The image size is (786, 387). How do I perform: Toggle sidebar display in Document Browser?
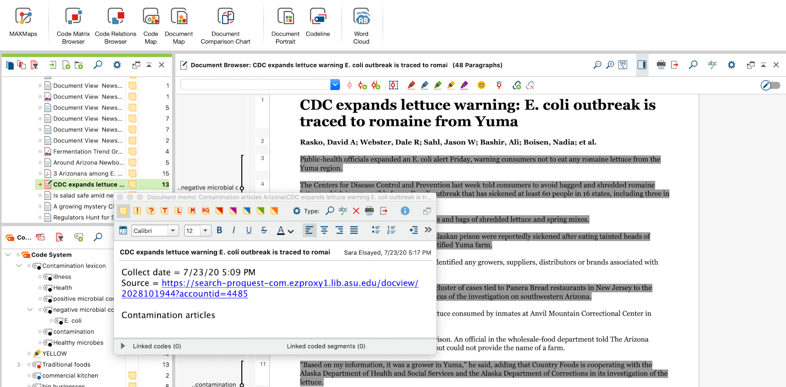pyautogui.click(x=642, y=65)
